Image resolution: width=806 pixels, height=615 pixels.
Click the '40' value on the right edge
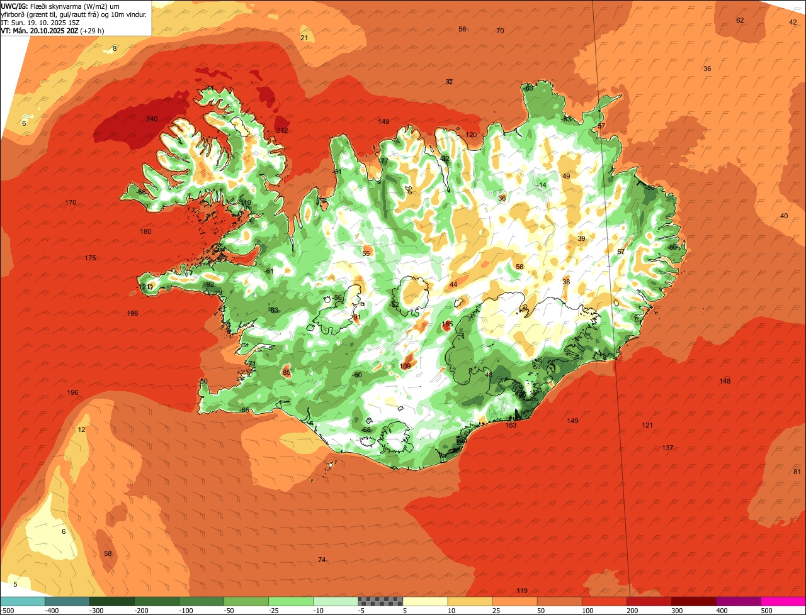[x=784, y=216]
